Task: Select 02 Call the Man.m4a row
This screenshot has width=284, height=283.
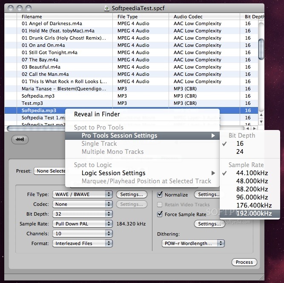Action: tap(131, 74)
